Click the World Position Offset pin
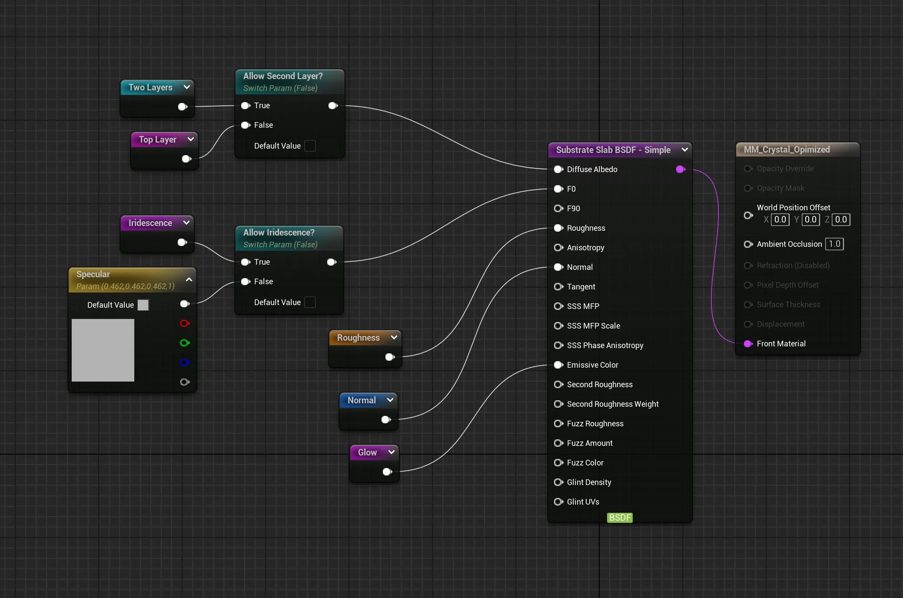 (x=748, y=215)
